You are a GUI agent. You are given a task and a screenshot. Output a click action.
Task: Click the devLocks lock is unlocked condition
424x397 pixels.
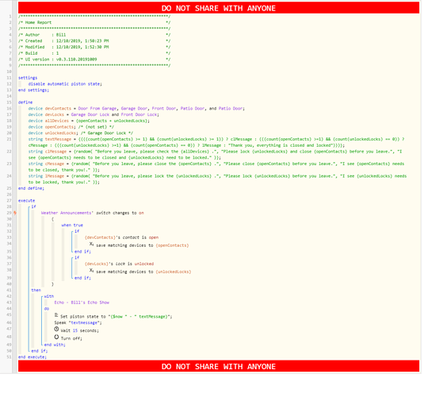pyautogui.click(x=119, y=264)
